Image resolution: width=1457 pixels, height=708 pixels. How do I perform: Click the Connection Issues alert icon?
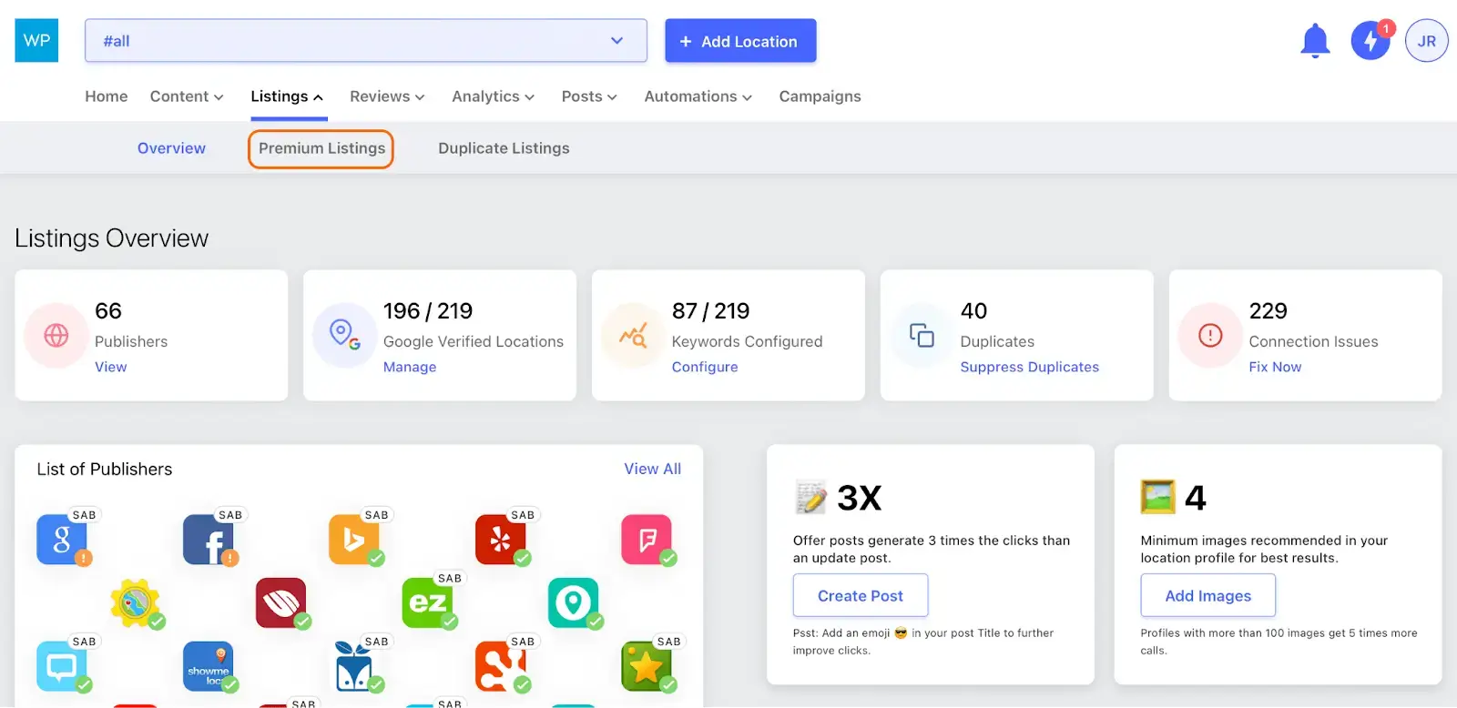pos(1210,335)
